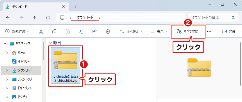Open lower デスクトップ folder in sidebar
242x102 pixels.
pos(22,79)
